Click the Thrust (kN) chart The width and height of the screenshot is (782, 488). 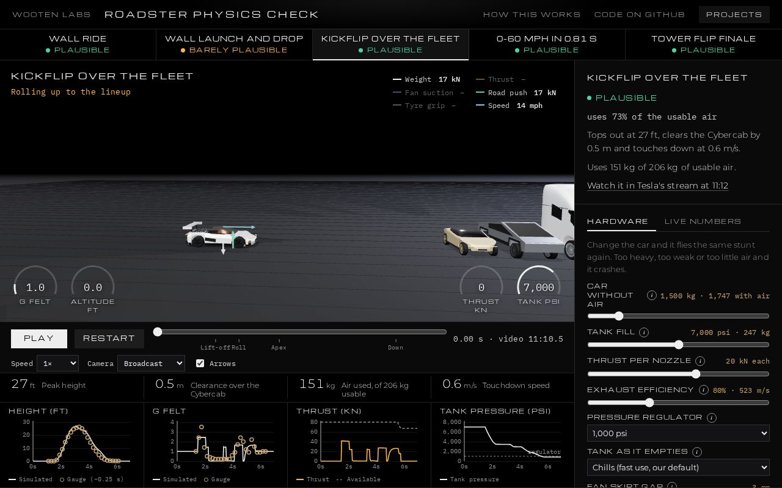pyautogui.click(x=359, y=445)
